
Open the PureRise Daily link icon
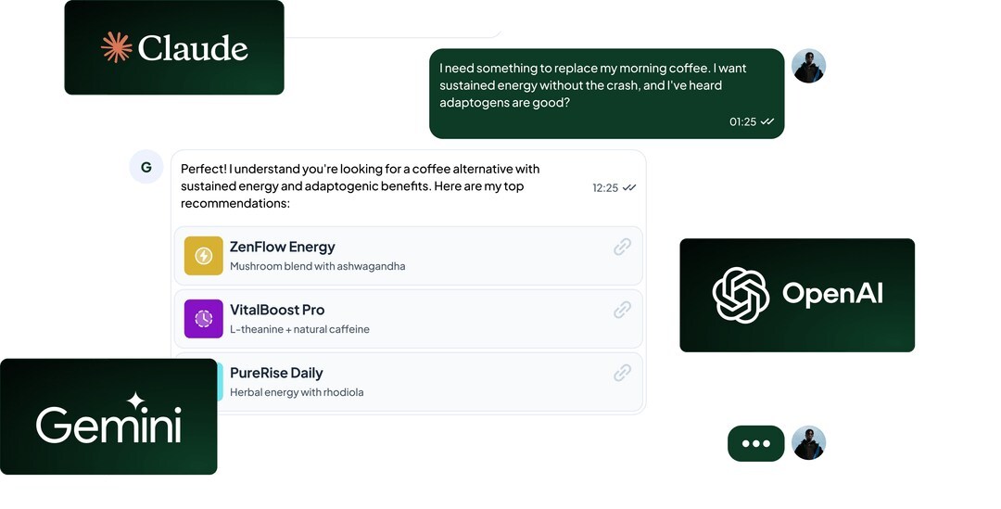click(x=623, y=373)
